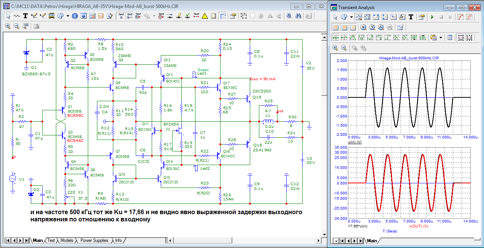
Task: Click the yellow triangle toolbar icon
Action: 205,16
